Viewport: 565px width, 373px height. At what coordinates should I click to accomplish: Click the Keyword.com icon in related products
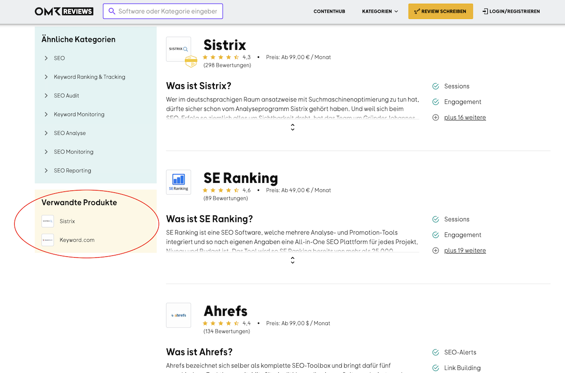point(48,240)
